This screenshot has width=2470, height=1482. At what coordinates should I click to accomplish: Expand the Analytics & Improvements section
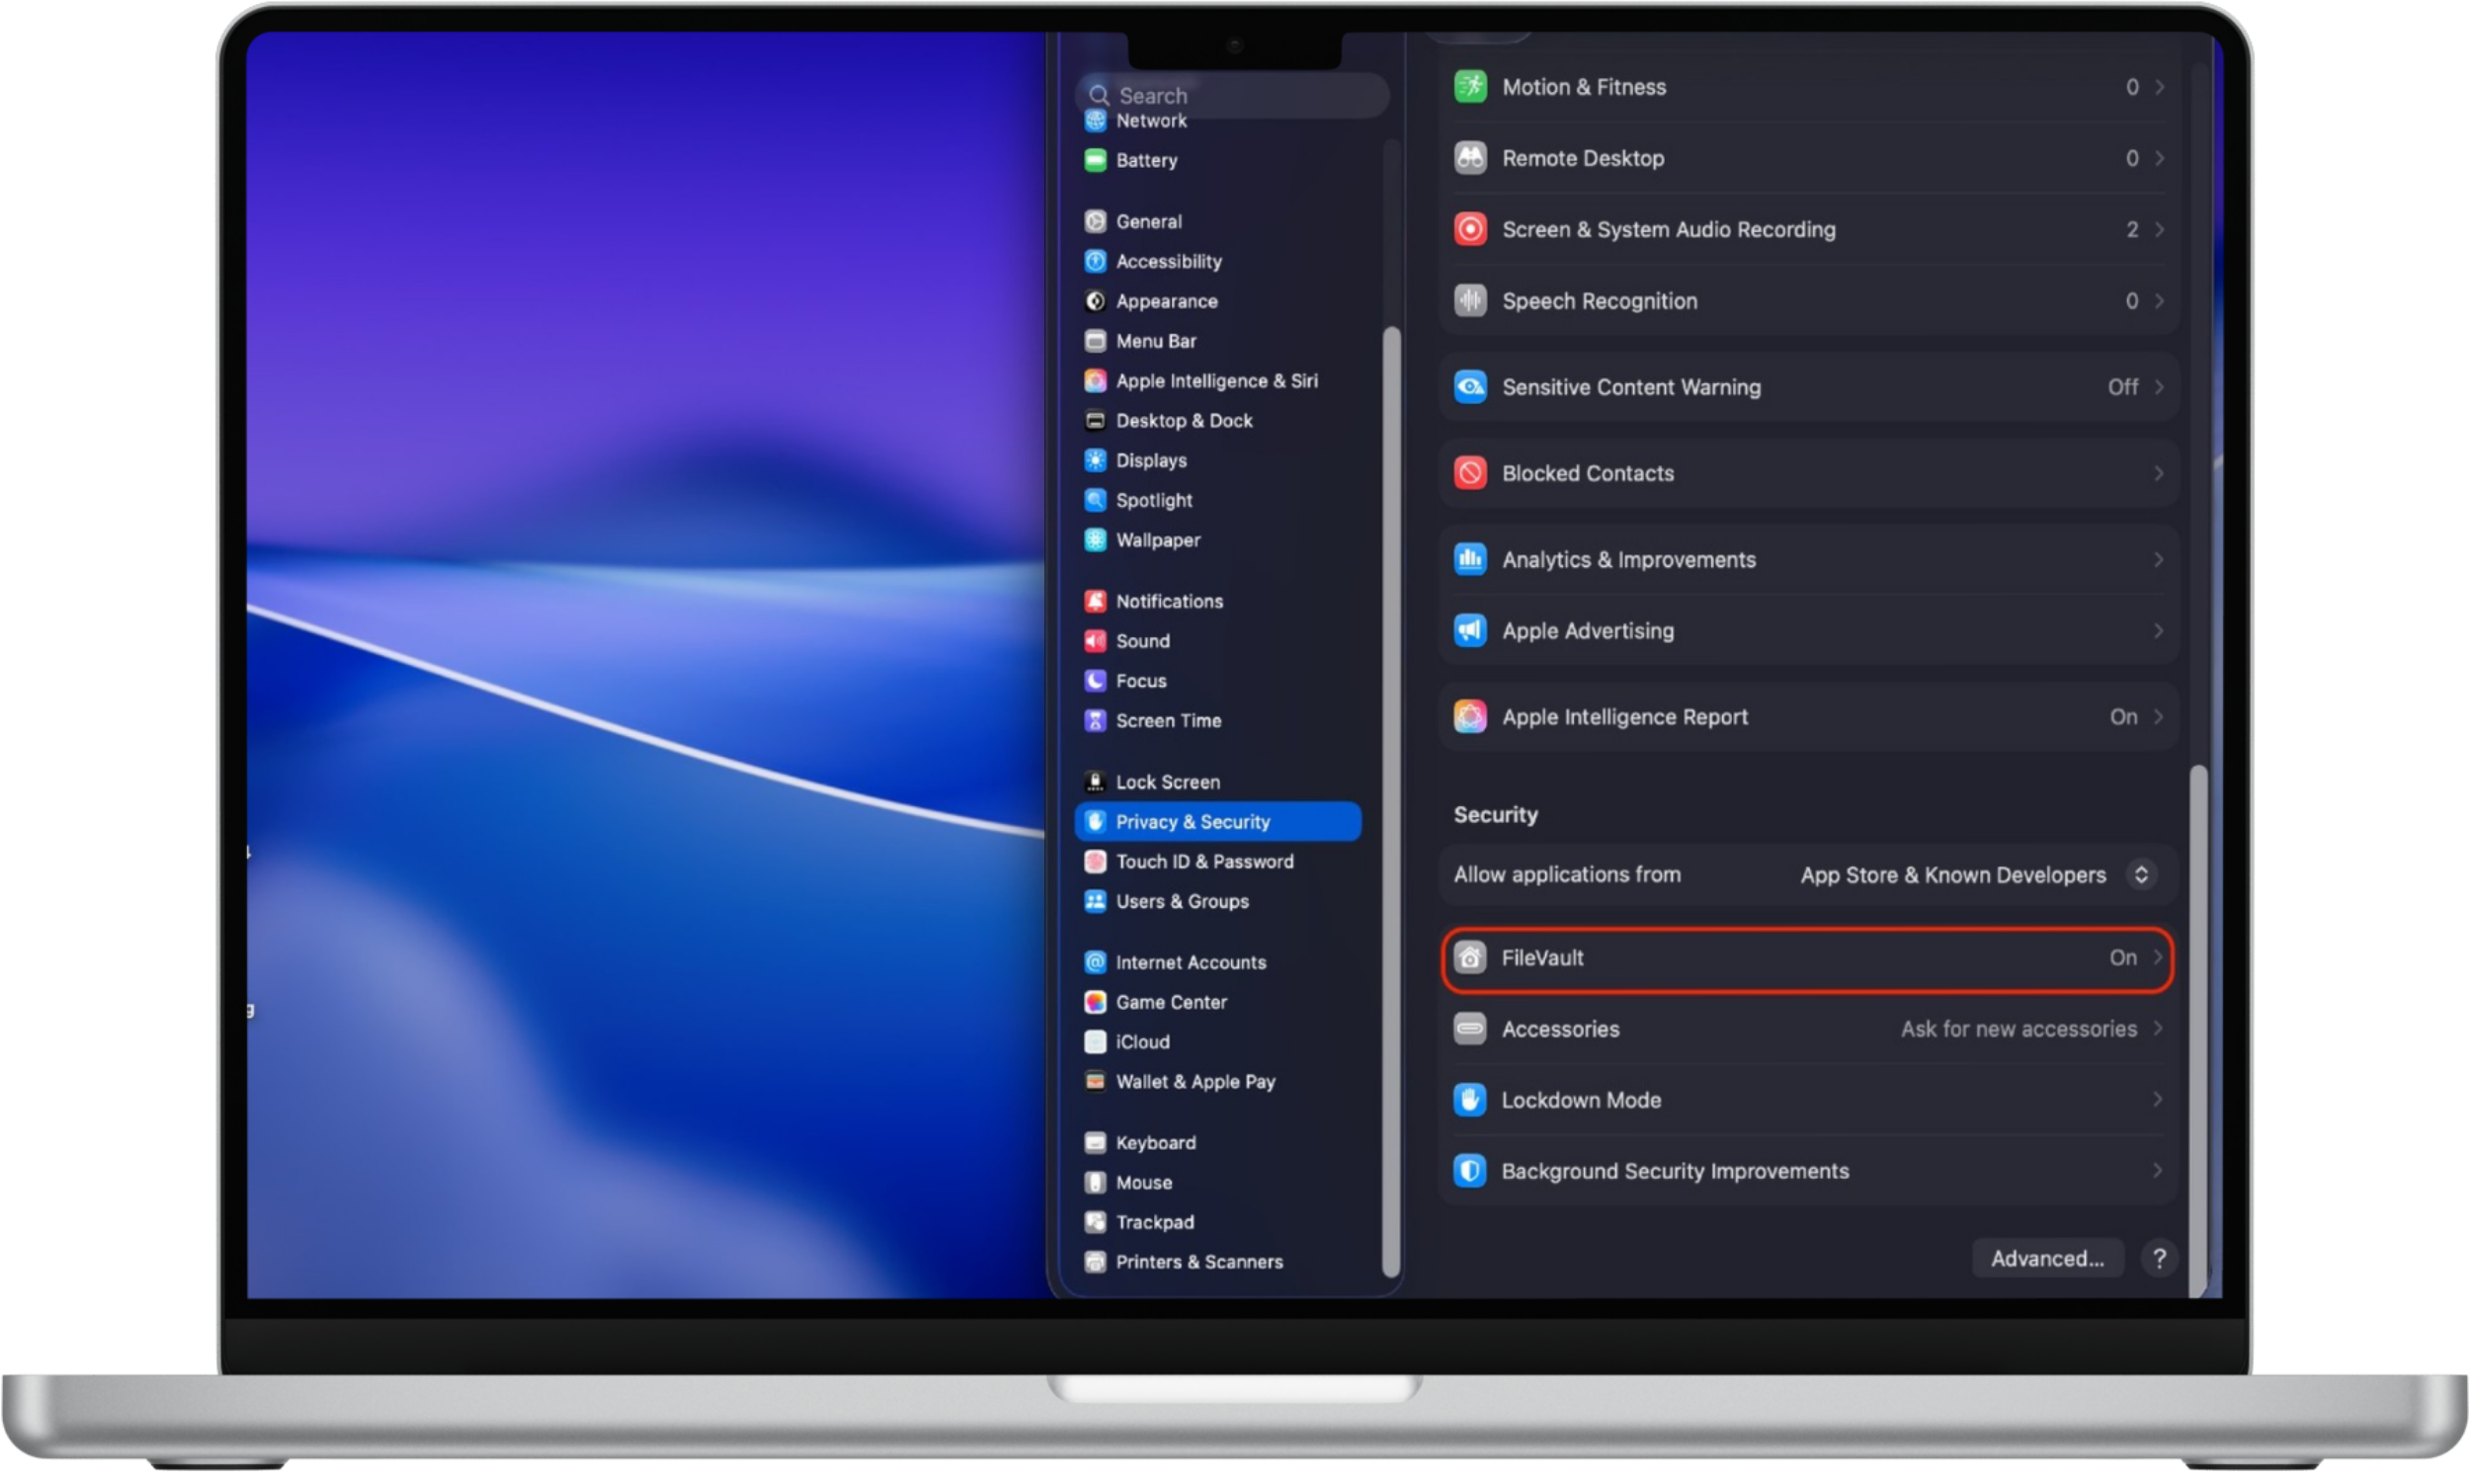1807,559
